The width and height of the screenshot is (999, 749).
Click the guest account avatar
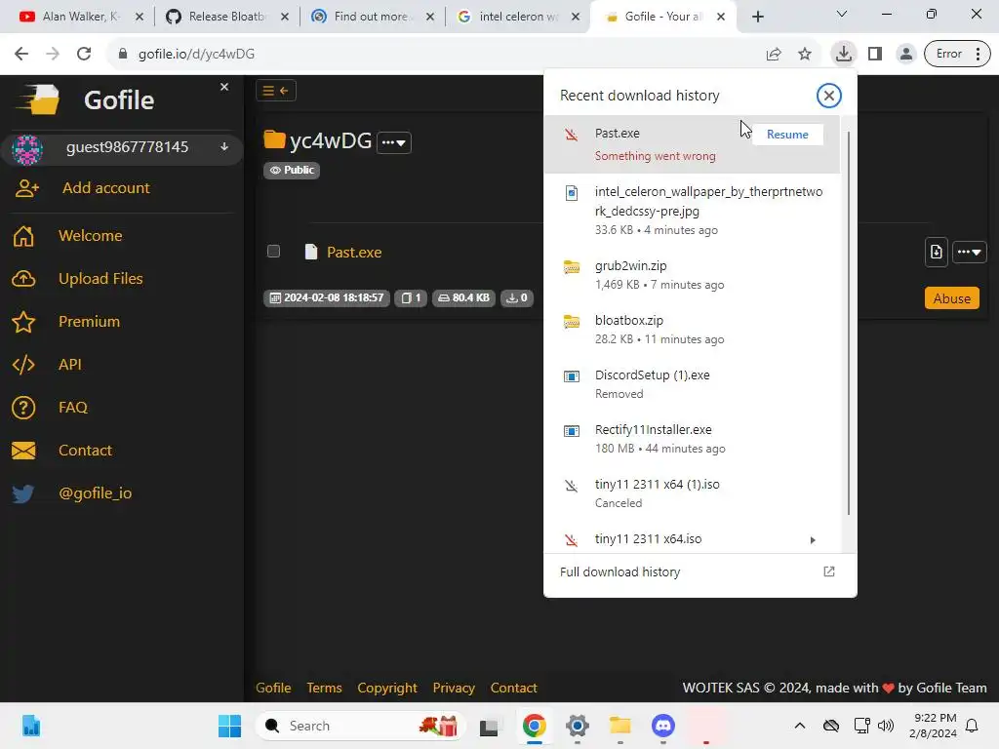[x=26, y=150]
